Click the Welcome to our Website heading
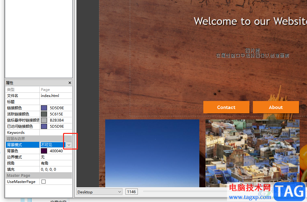Screen dimensions: 307x202 tap(250, 21)
